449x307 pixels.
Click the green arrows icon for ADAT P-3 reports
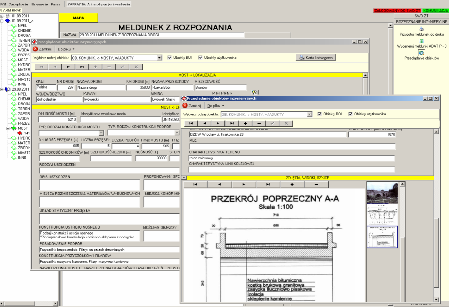click(421, 41)
